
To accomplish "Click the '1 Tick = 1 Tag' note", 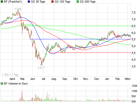I will [x=10, y=75].
